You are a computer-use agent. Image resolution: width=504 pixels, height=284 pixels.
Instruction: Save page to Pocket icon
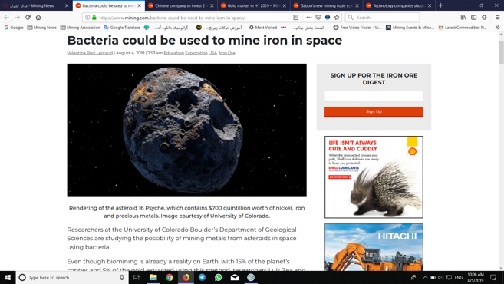[x=318, y=18]
